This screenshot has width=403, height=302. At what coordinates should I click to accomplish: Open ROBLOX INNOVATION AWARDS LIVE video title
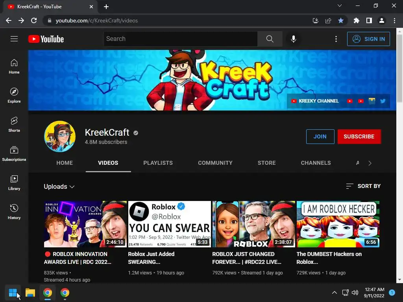[x=78, y=258]
